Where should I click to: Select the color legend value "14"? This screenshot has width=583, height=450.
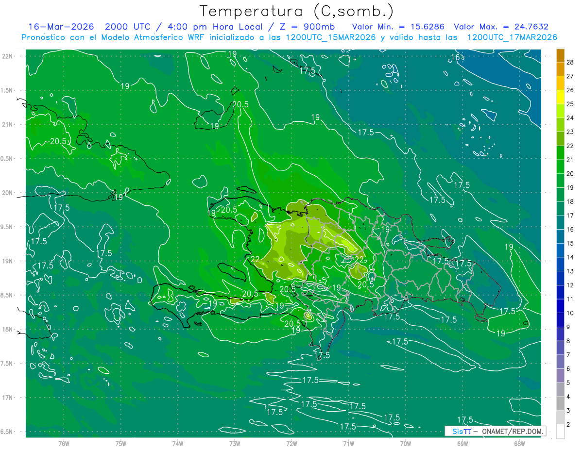[570, 257]
